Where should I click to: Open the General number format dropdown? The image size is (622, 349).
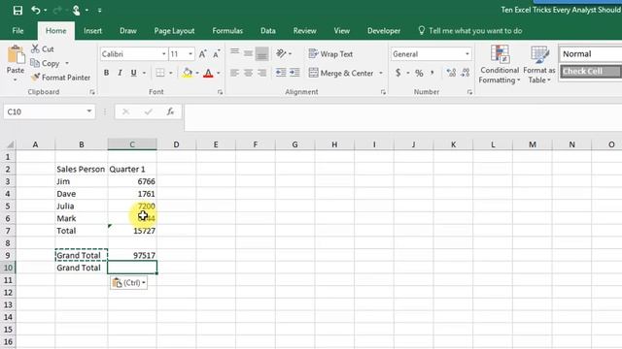[x=467, y=54]
